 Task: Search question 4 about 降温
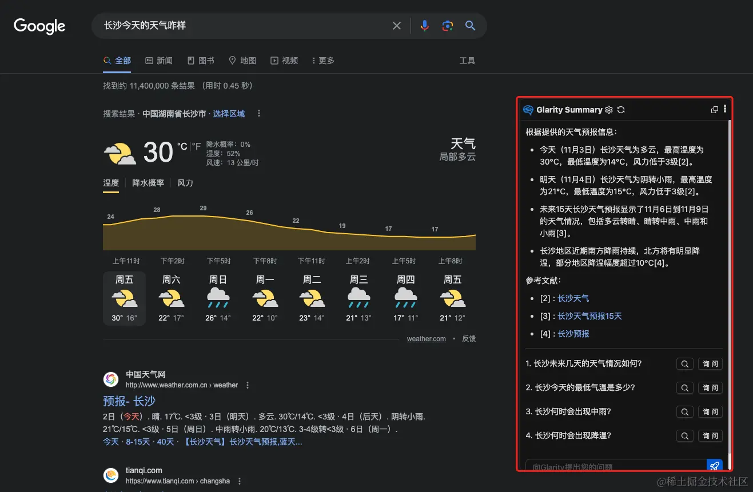[684, 436]
